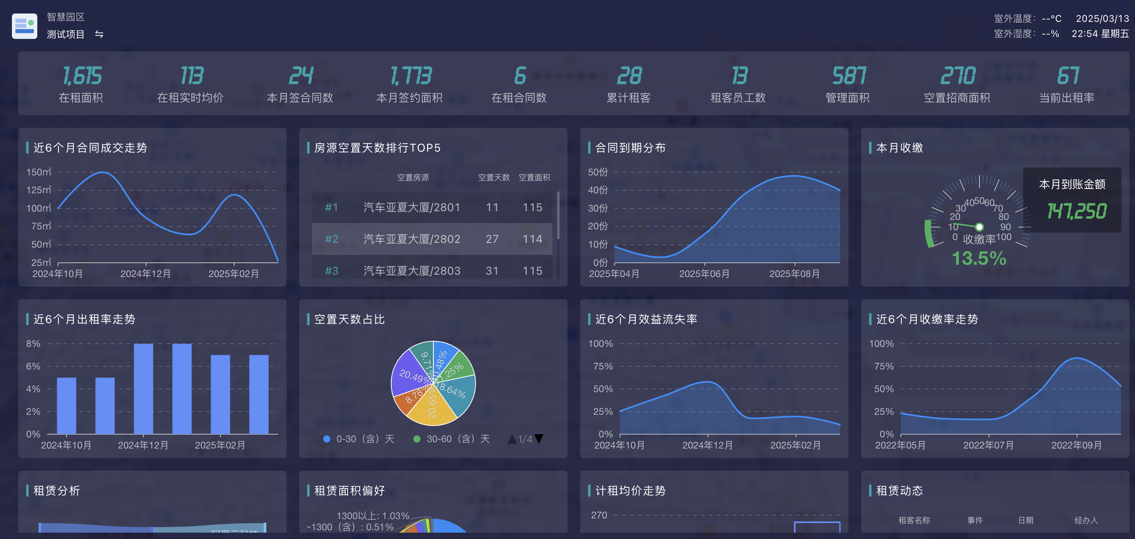Go to previous legend page arrow
This screenshot has height=539, width=1135.
pyautogui.click(x=512, y=439)
